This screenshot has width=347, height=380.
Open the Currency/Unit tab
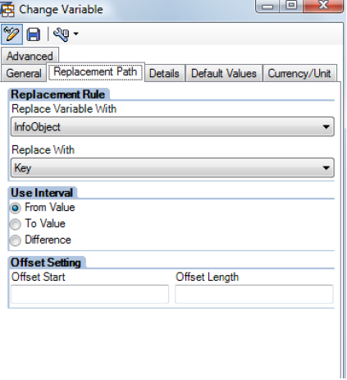coord(299,73)
